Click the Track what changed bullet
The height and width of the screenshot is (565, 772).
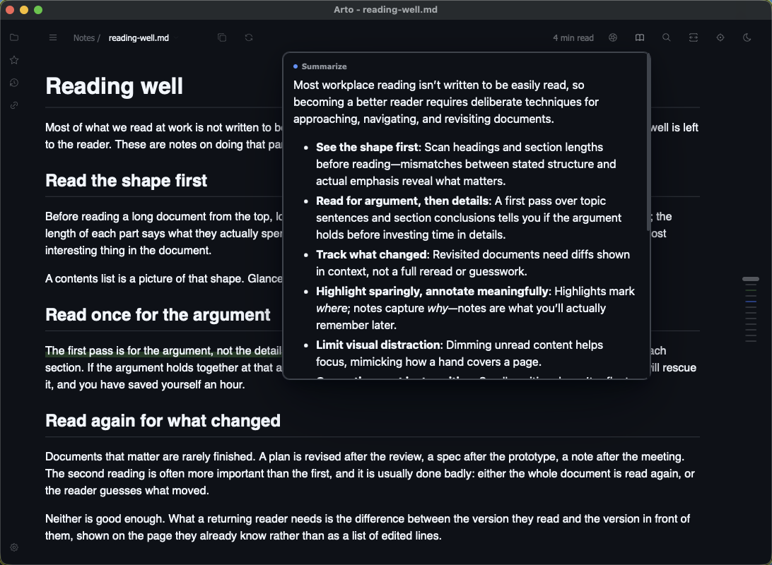(x=473, y=263)
